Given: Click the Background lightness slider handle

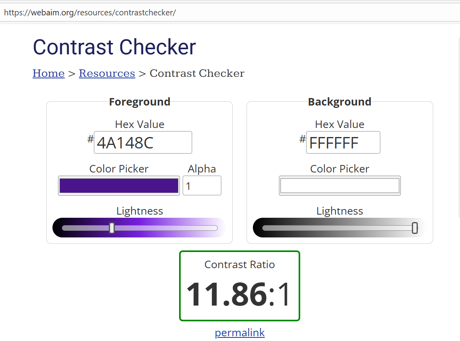Looking at the screenshot, I should [x=415, y=228].
